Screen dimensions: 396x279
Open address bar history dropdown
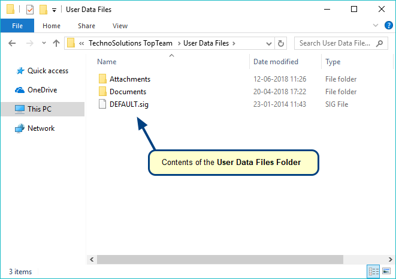(267, 43)
